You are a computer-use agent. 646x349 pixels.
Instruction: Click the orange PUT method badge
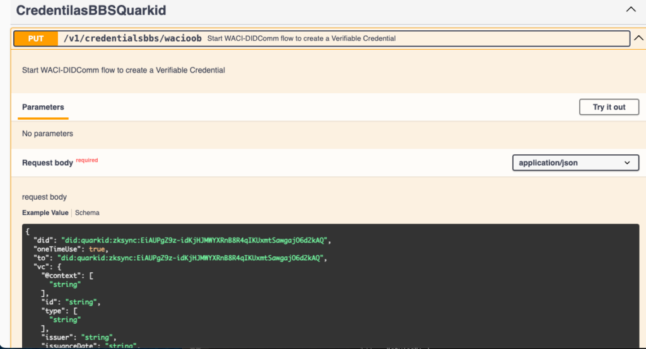(36, 38)
